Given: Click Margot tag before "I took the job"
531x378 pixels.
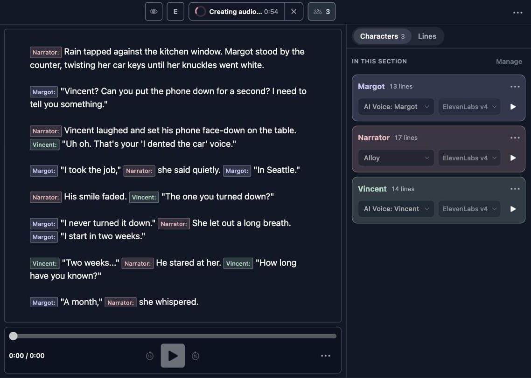Looking at the screenshot, I should (44, 171).
